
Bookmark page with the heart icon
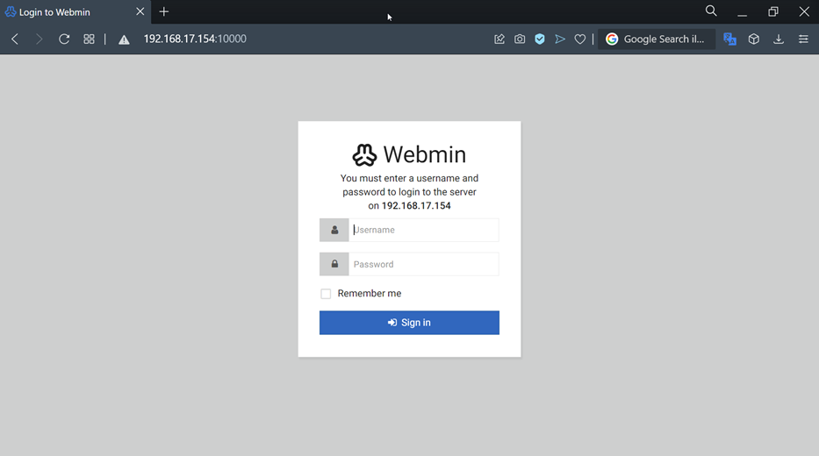580,39
